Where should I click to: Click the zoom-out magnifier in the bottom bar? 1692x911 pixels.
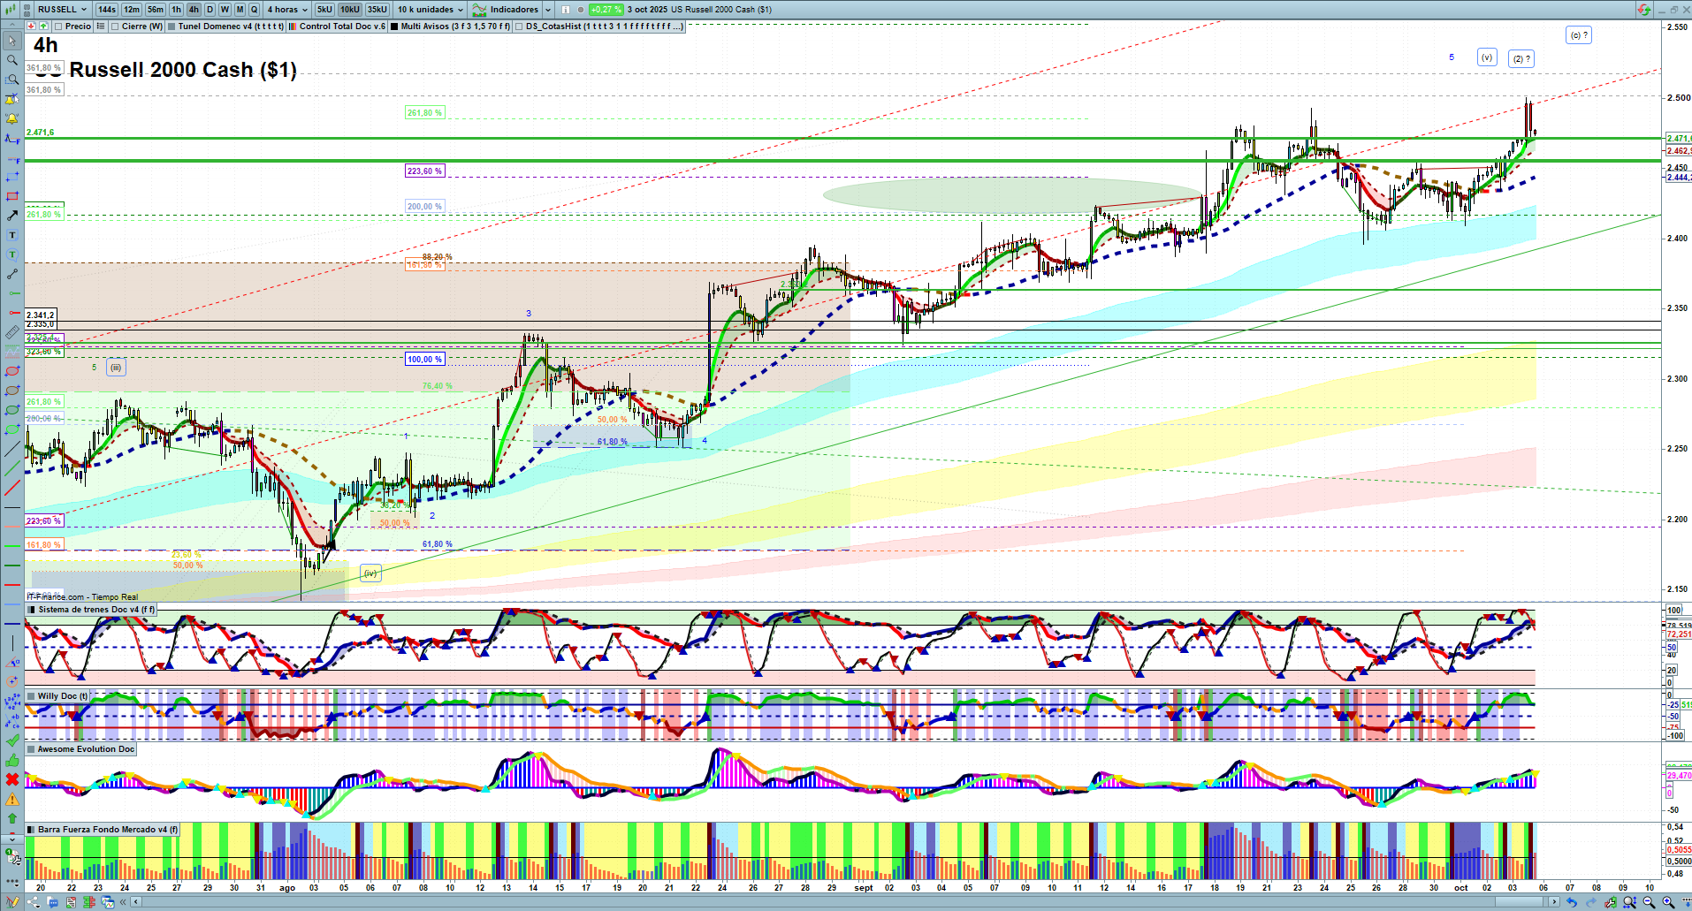point(1649,902)
